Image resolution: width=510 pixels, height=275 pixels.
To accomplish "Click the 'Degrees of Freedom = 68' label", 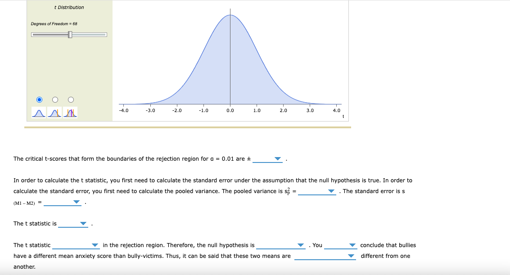I will click(53, 23).
